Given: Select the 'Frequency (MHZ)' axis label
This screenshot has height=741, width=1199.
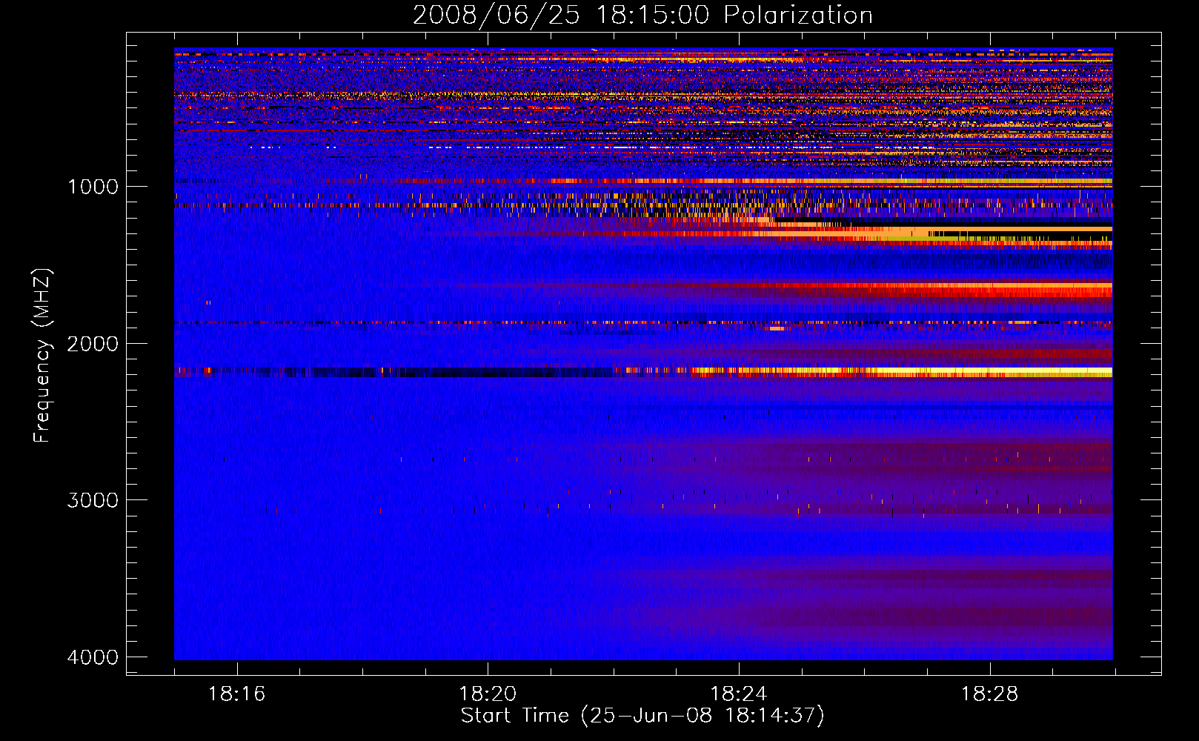Looking at the screenshot, I should click(x=42, y=355).
